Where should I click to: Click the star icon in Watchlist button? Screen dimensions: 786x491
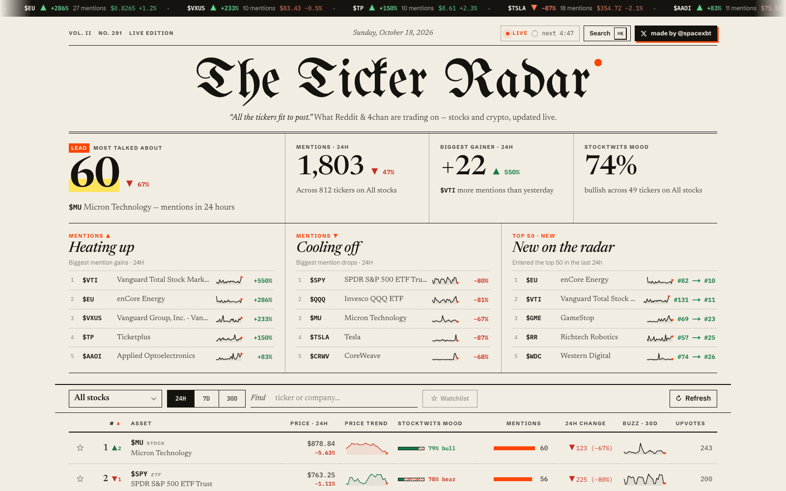point(434,399)
